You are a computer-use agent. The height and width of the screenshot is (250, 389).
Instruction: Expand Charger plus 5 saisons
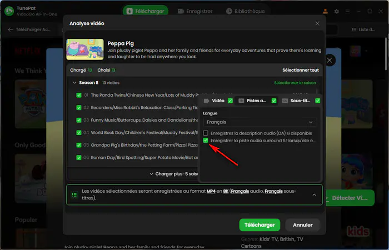173,174
